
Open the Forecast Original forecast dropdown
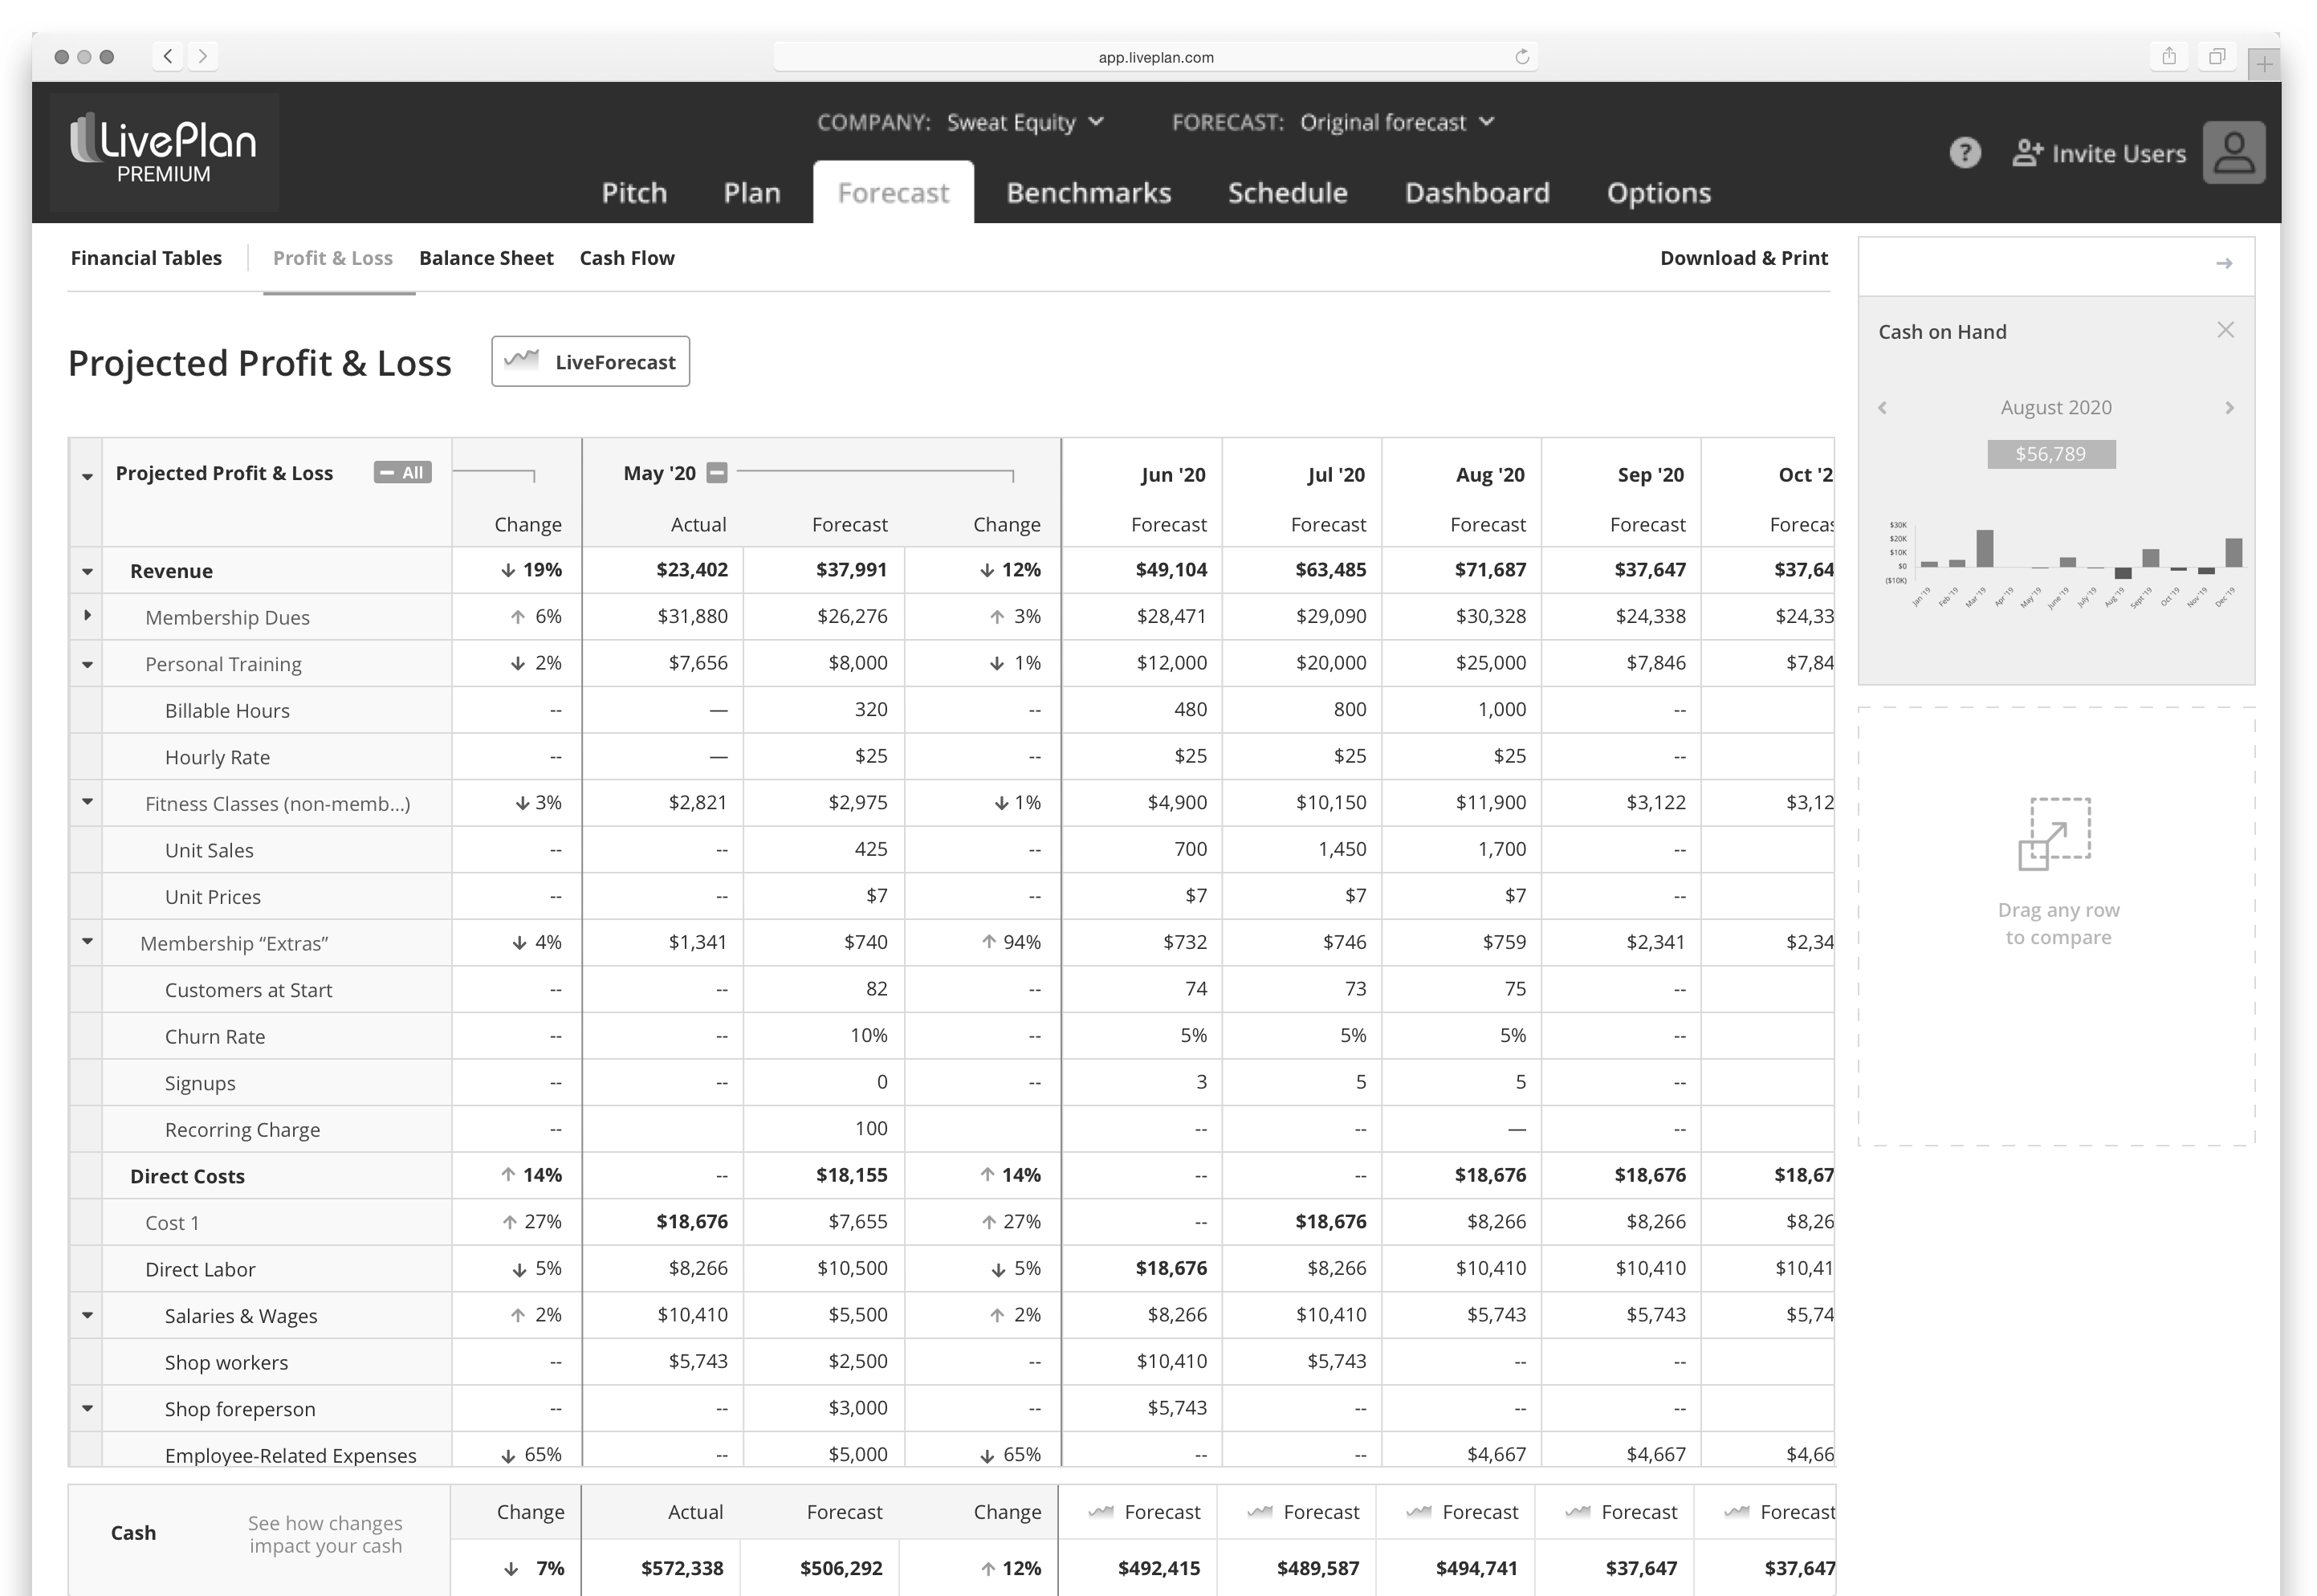tap(1397, 122)
